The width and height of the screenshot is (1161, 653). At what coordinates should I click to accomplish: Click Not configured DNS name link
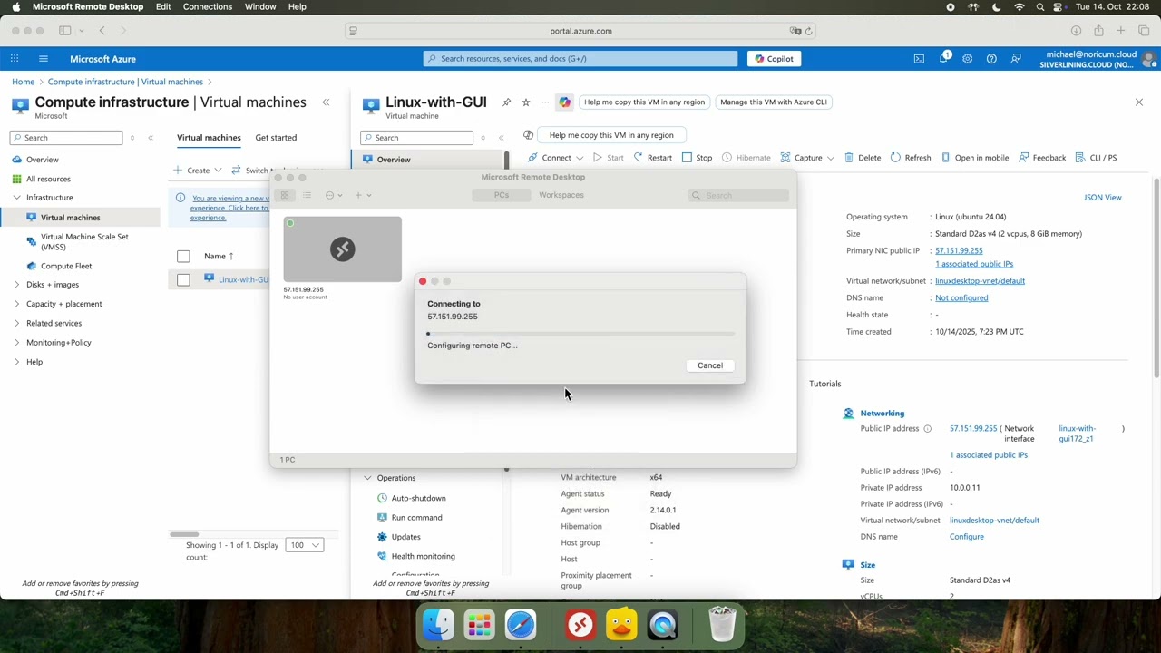point(961,298)
